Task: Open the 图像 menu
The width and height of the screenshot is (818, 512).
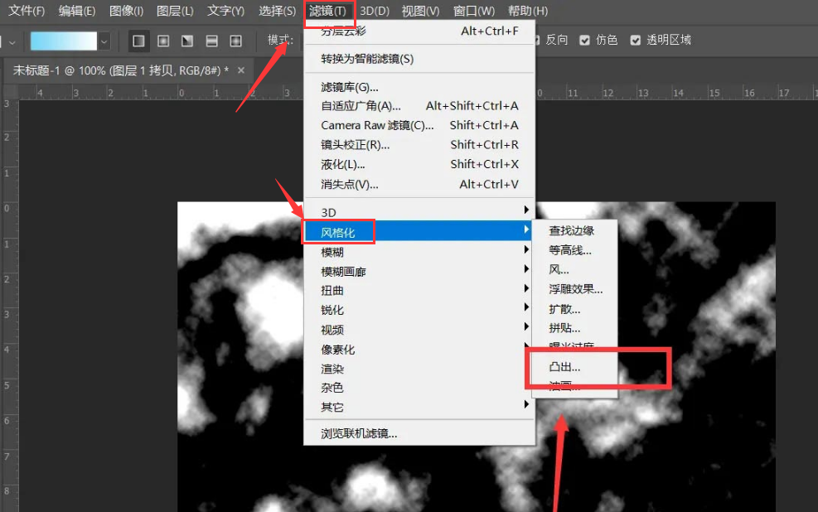Action: [126, 11]
